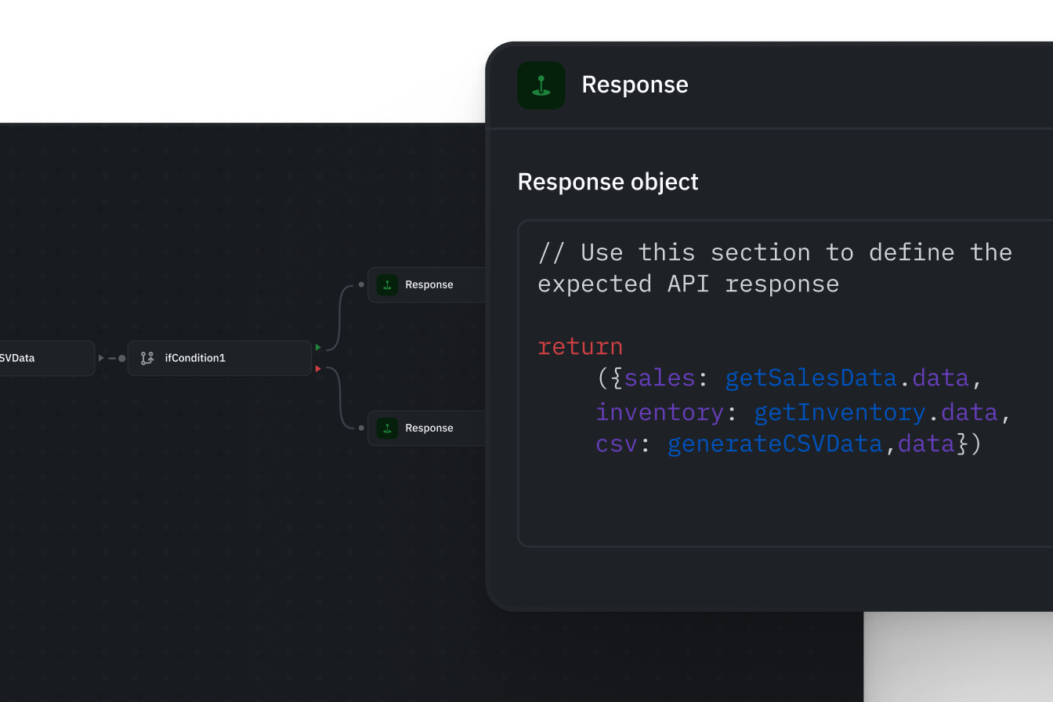Image resolution: width=1053 pixels, height=702 pixels.
Task: Select the ifCondition1 node label
Action: (195, 358)
